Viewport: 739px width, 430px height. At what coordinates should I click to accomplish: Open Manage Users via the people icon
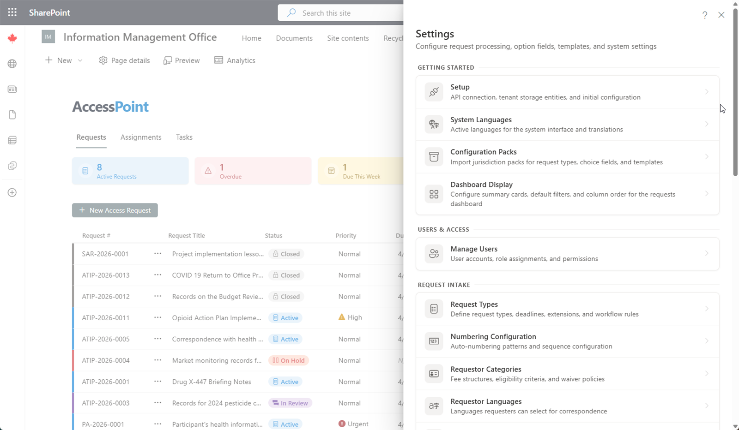click(434, 253)
